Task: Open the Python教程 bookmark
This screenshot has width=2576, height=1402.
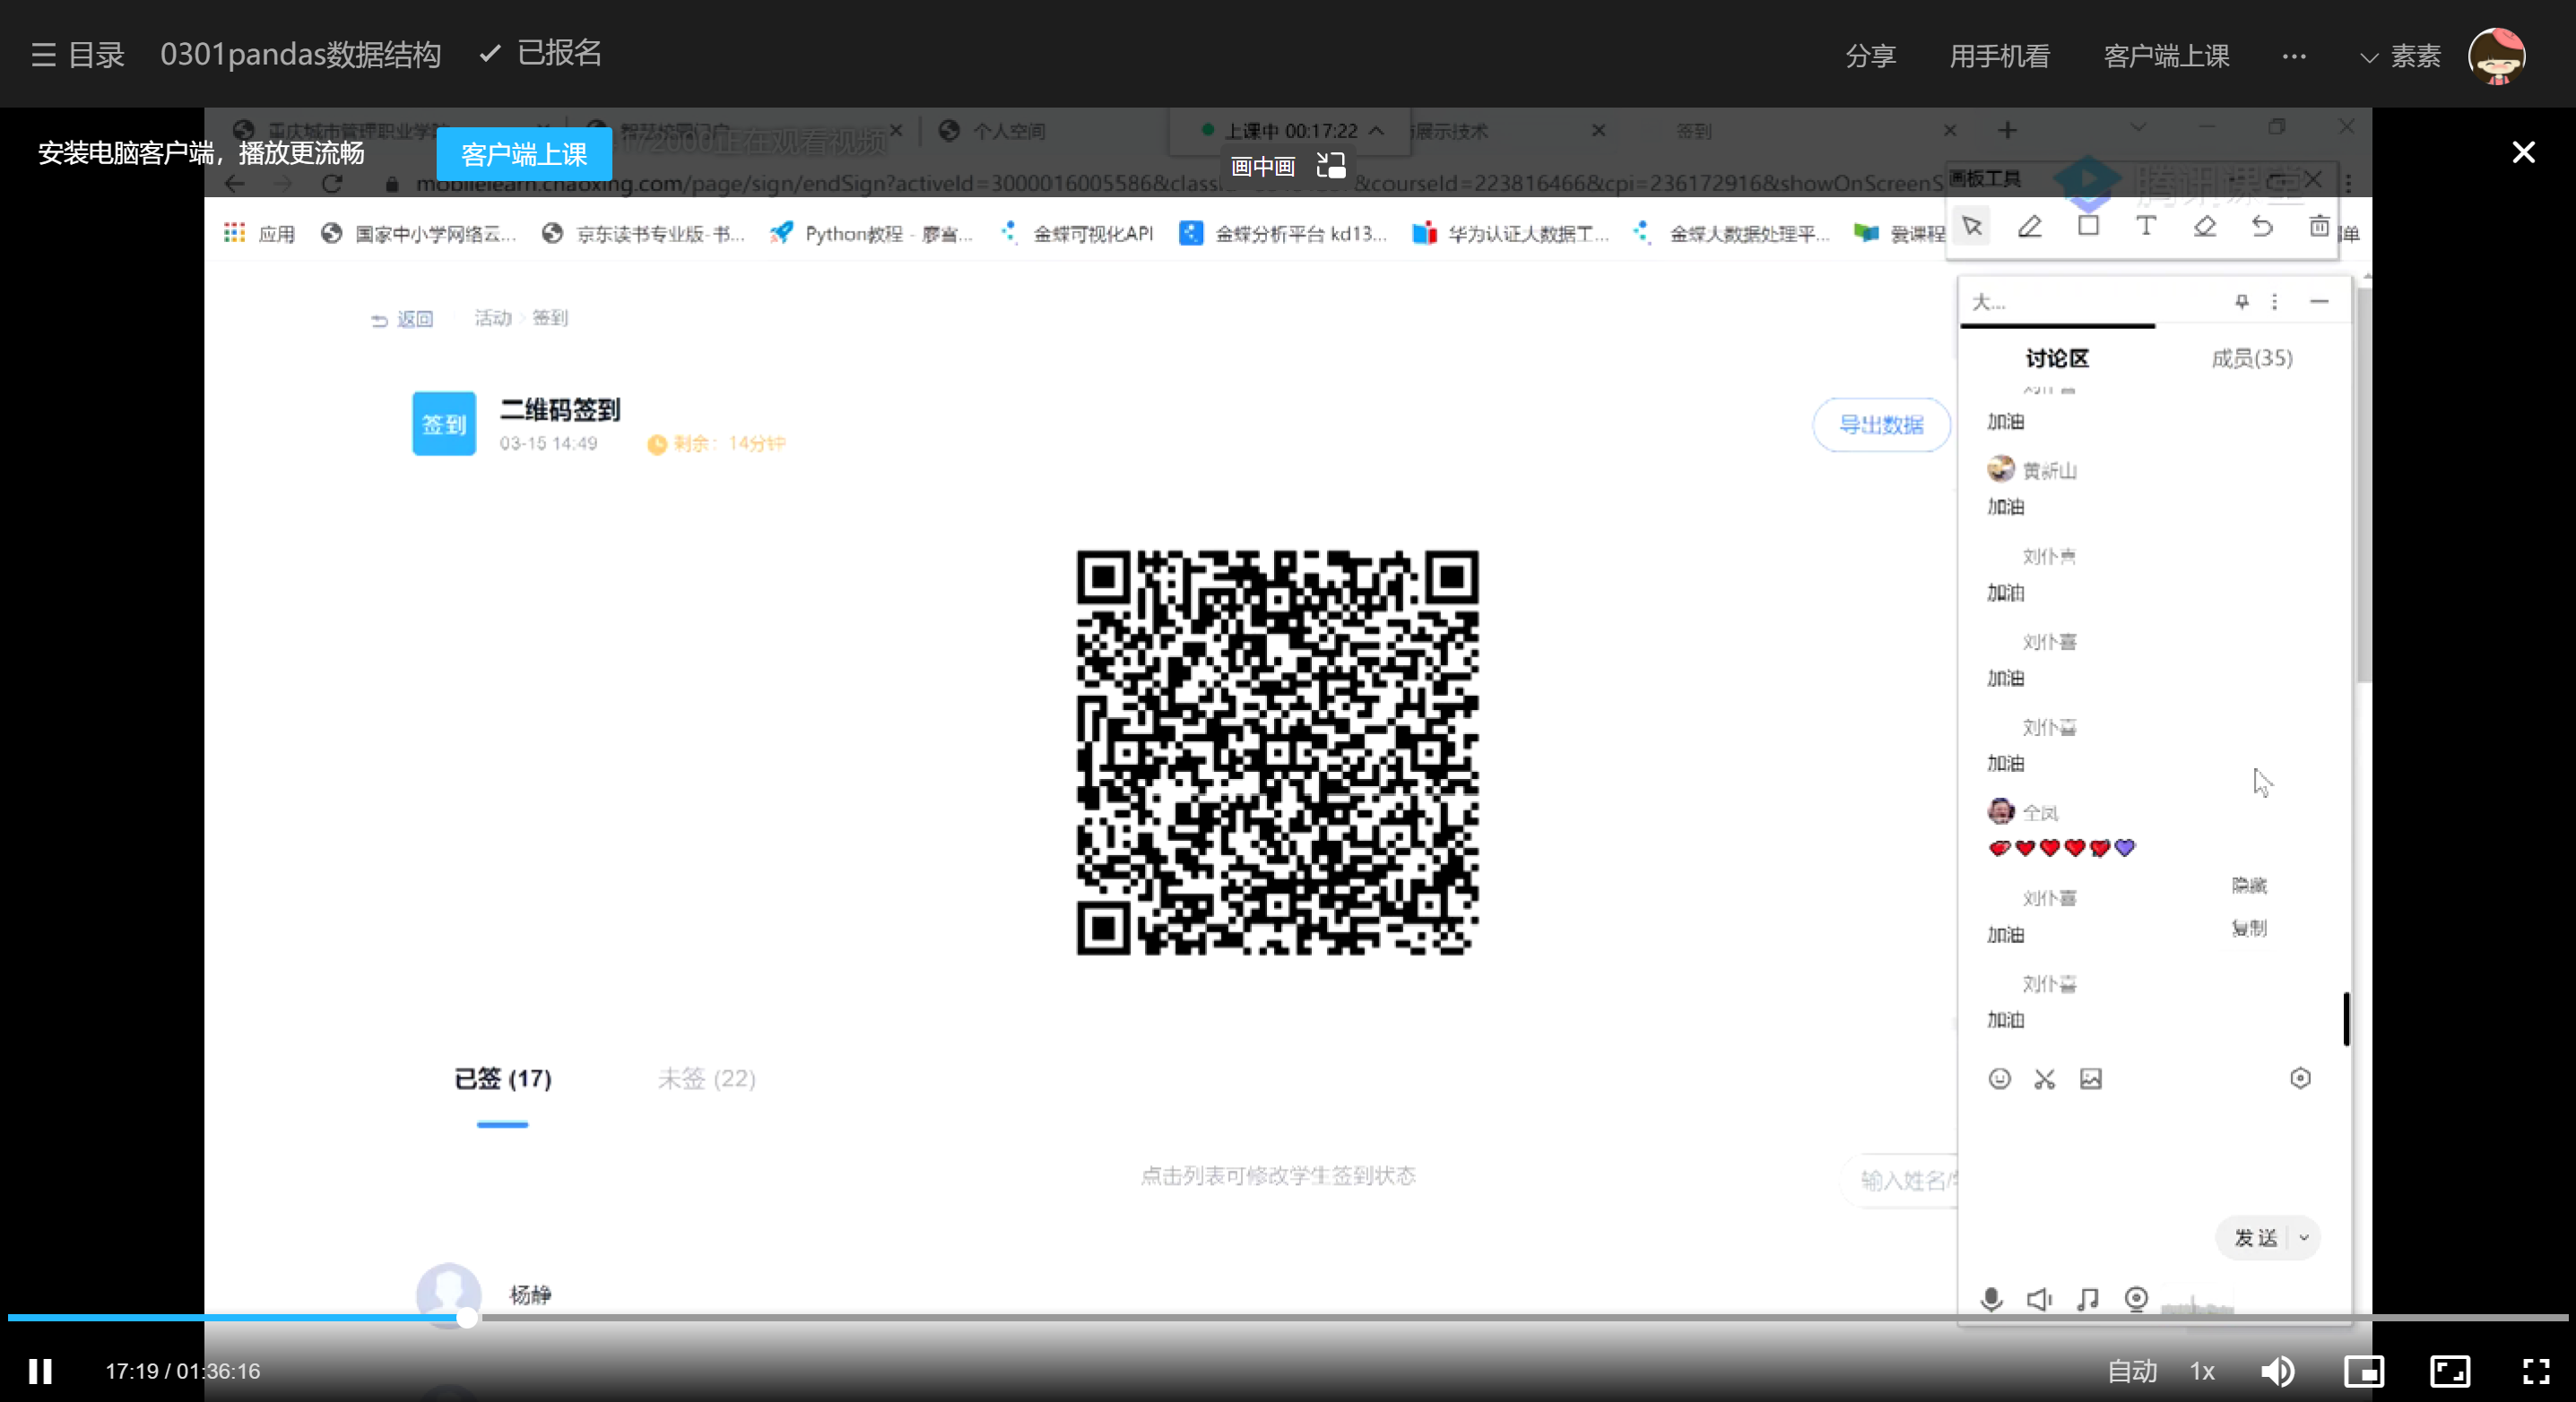Action: coord(872,234)
